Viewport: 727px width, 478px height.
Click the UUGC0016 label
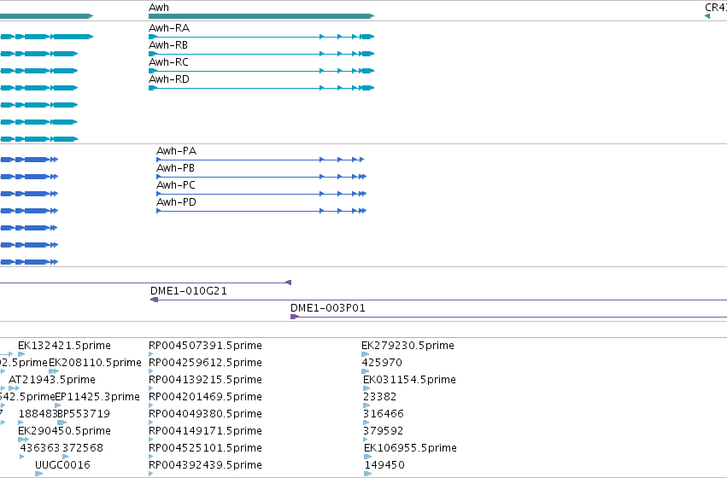click(62, 465)
